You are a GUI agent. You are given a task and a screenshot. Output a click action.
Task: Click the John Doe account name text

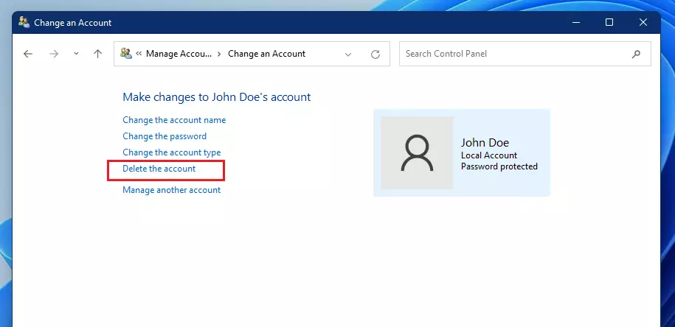[485, 143]
